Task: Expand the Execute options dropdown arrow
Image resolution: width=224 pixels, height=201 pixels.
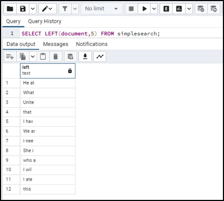Action: pyautogui.click(x=154, y=9)
